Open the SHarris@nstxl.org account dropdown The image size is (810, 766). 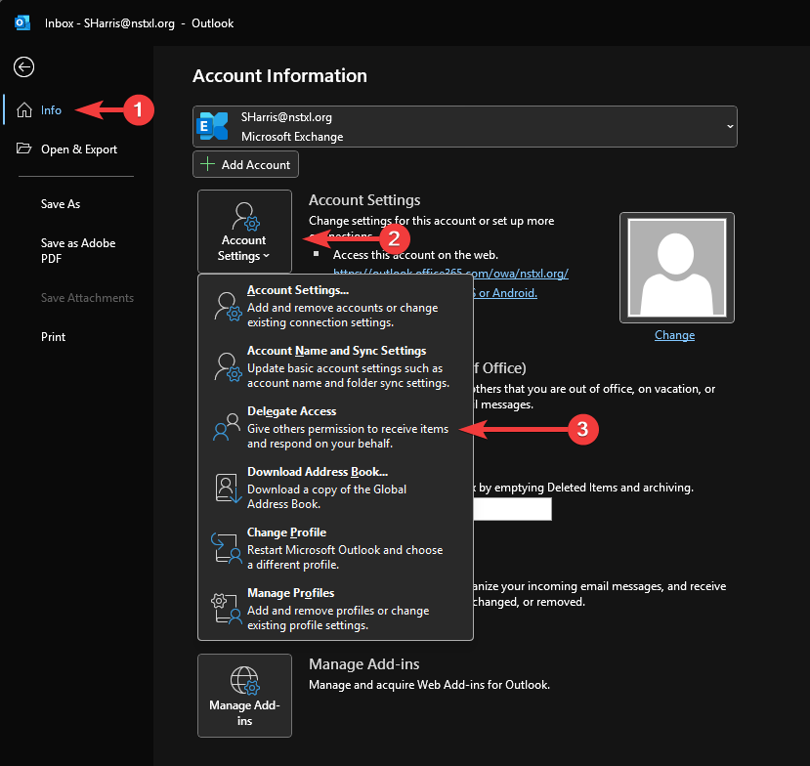(465, 127)
